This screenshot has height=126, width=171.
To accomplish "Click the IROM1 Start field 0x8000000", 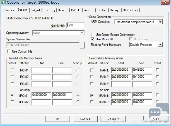I will 42,95.
